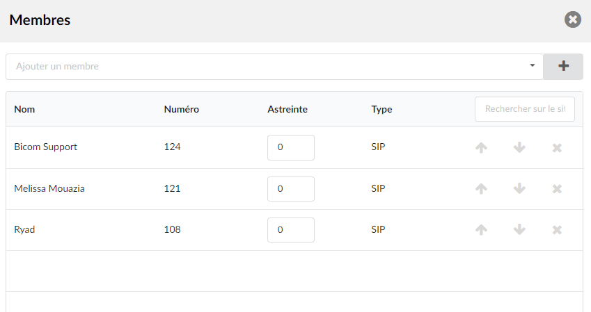Edit Astreinte value for Bicom Support
The image size is (591, 312).
(291, 147)
